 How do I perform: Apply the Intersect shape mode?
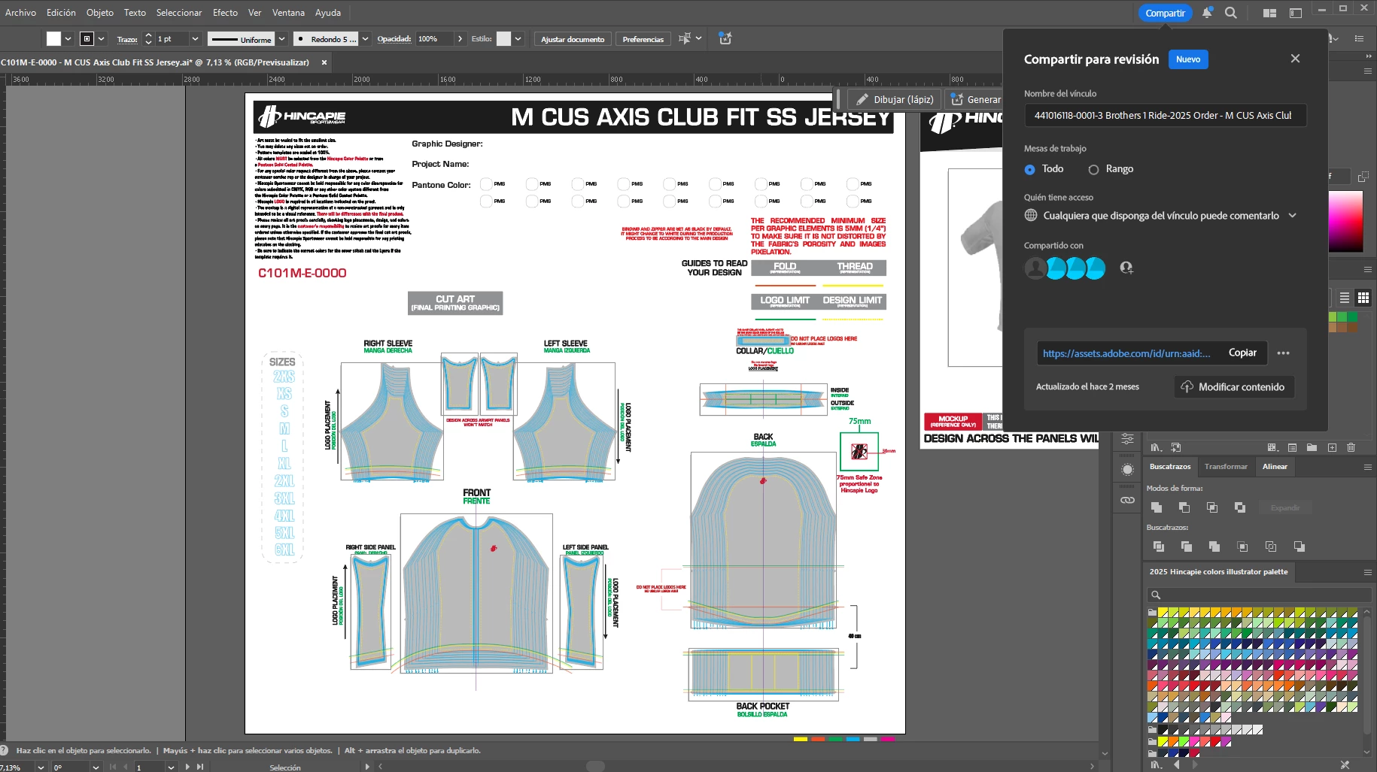pyautogui.click(x=1212, y=507)
